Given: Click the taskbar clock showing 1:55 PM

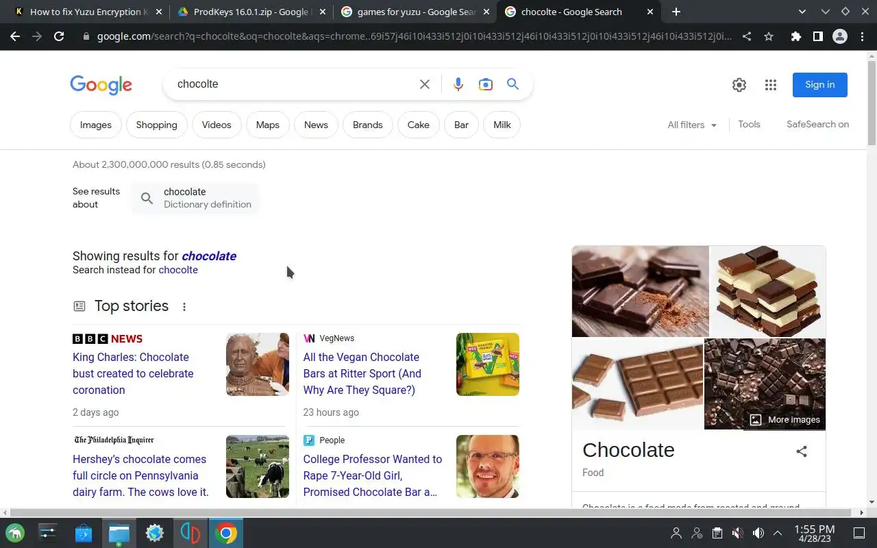Looking at the screenshot, I should pyautogui.click(x=815, y=533).
